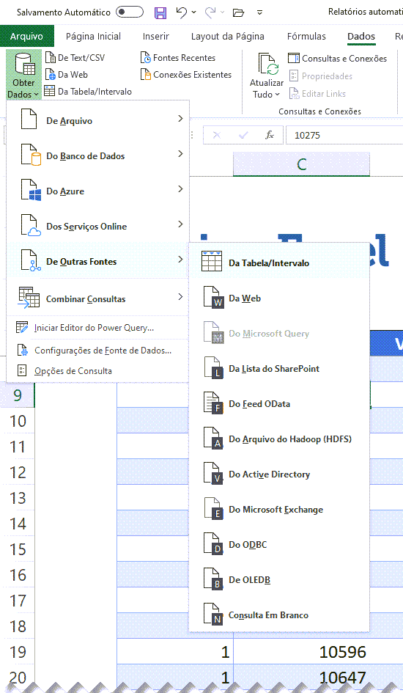Click the Do Arquivo do Hadoop (HDFS) icon

[x=214, y=439]
